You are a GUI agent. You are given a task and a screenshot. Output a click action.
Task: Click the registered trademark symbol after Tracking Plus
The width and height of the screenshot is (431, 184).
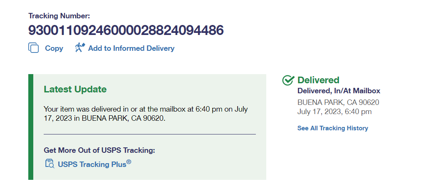click(129, 162)
